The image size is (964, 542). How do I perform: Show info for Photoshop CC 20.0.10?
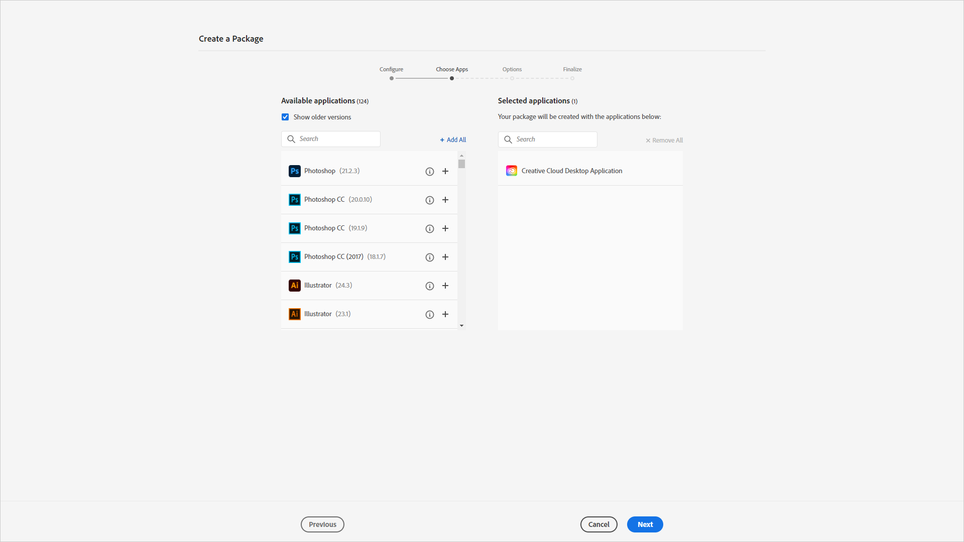(x=430, y=200)
